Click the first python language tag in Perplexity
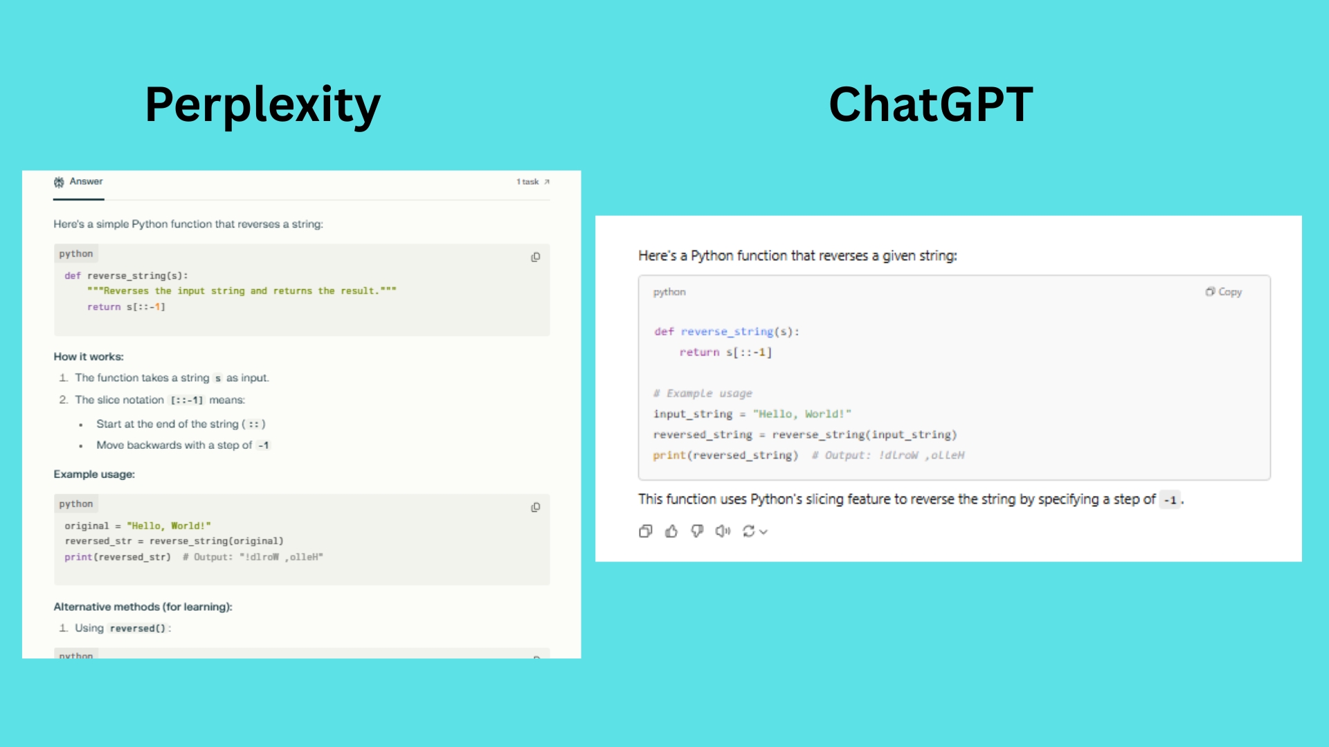Viewport: 1329px width, 747px height. (75, 254)
